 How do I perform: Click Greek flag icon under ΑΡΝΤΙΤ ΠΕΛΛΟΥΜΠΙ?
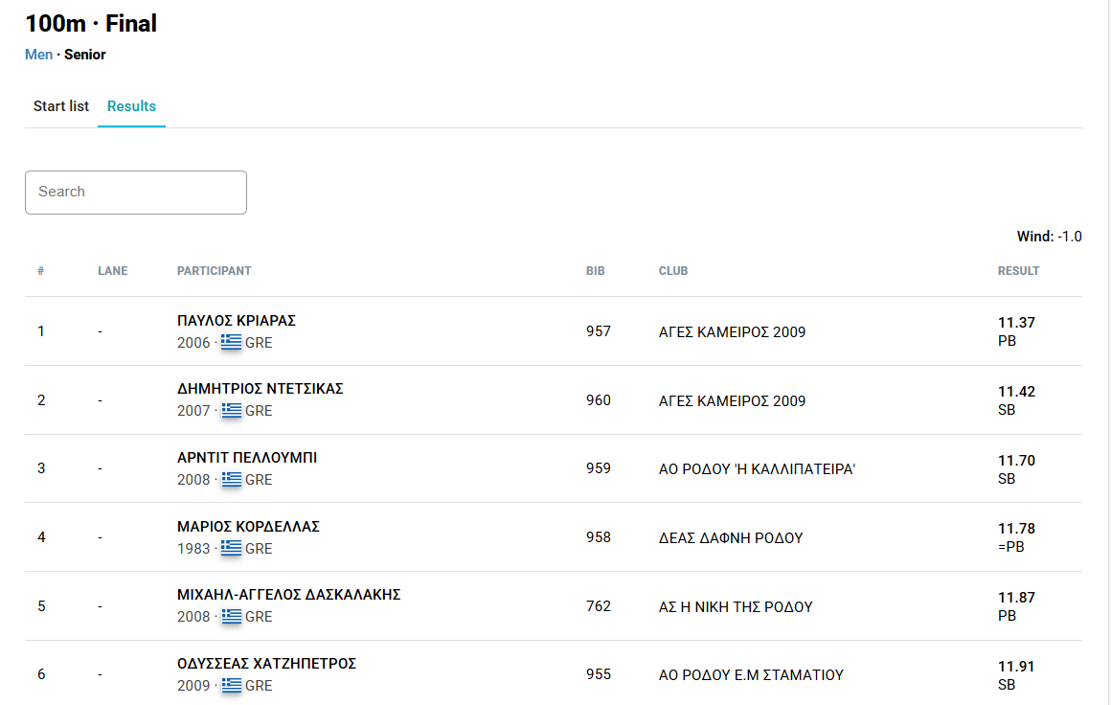point(231,479)
